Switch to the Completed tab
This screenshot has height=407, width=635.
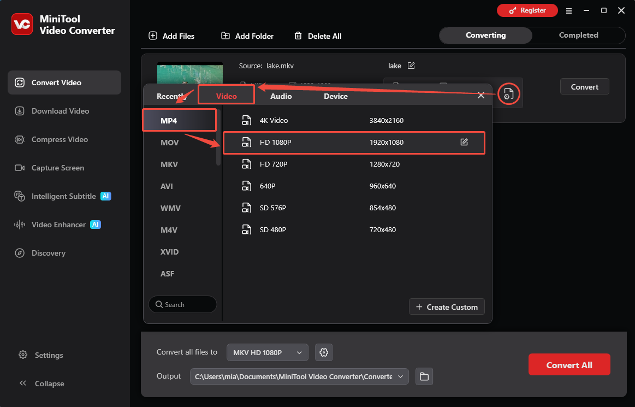(x=578, y=36)
